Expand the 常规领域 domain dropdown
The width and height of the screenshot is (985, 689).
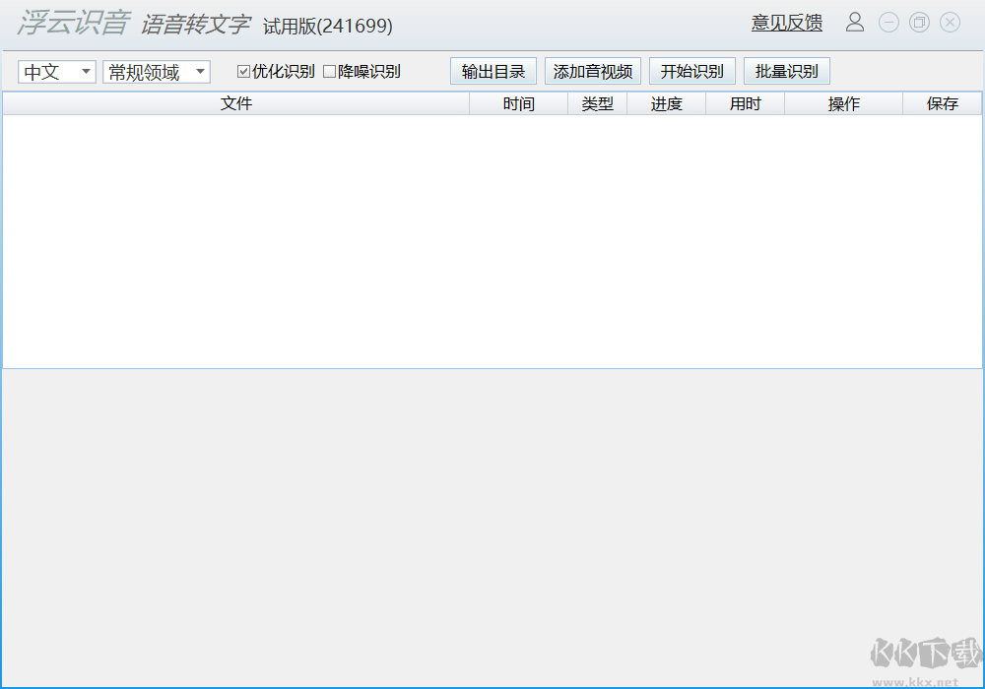pyautogui.click(x=156, y=71)
